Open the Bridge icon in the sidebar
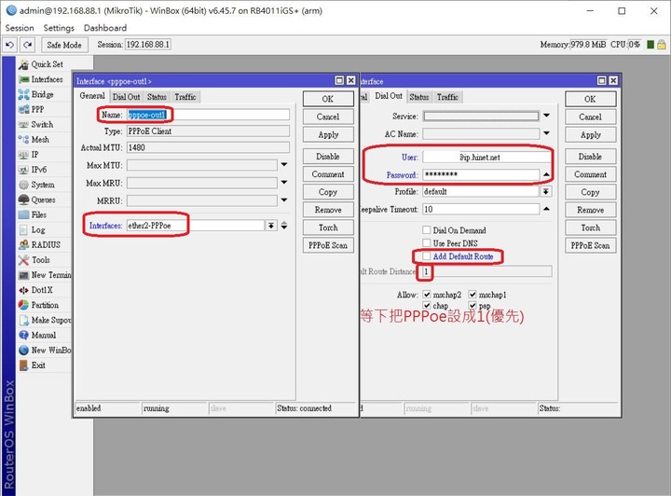 pyautogui.click(x=23, y=94)
